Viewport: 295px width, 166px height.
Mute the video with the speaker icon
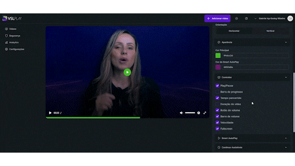(181, 113)
